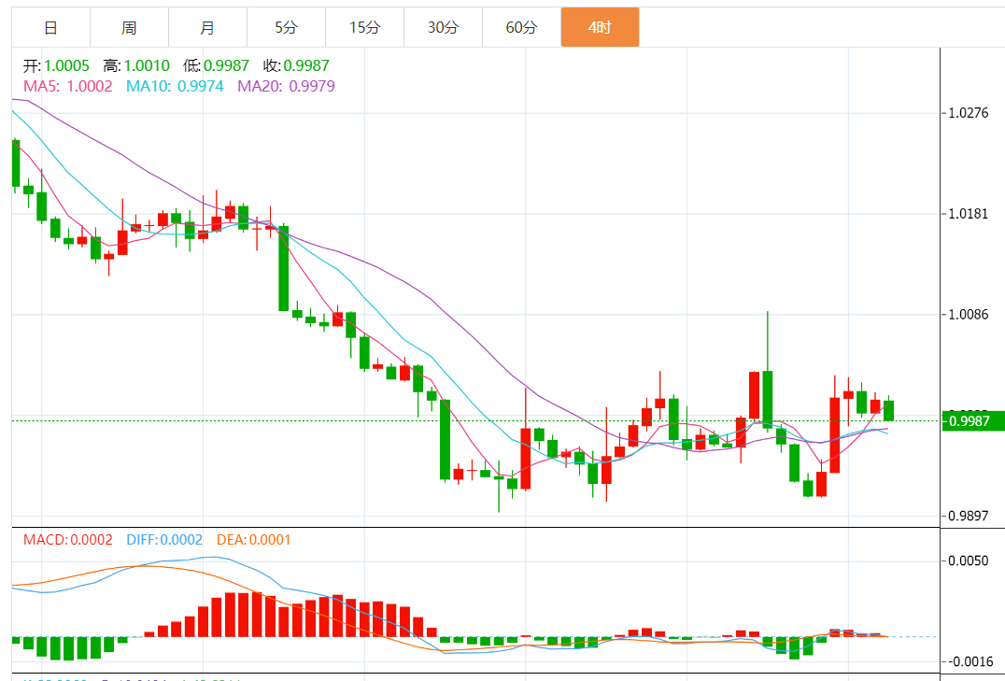Select the 15分 timeframe tab

click(364, 28)
